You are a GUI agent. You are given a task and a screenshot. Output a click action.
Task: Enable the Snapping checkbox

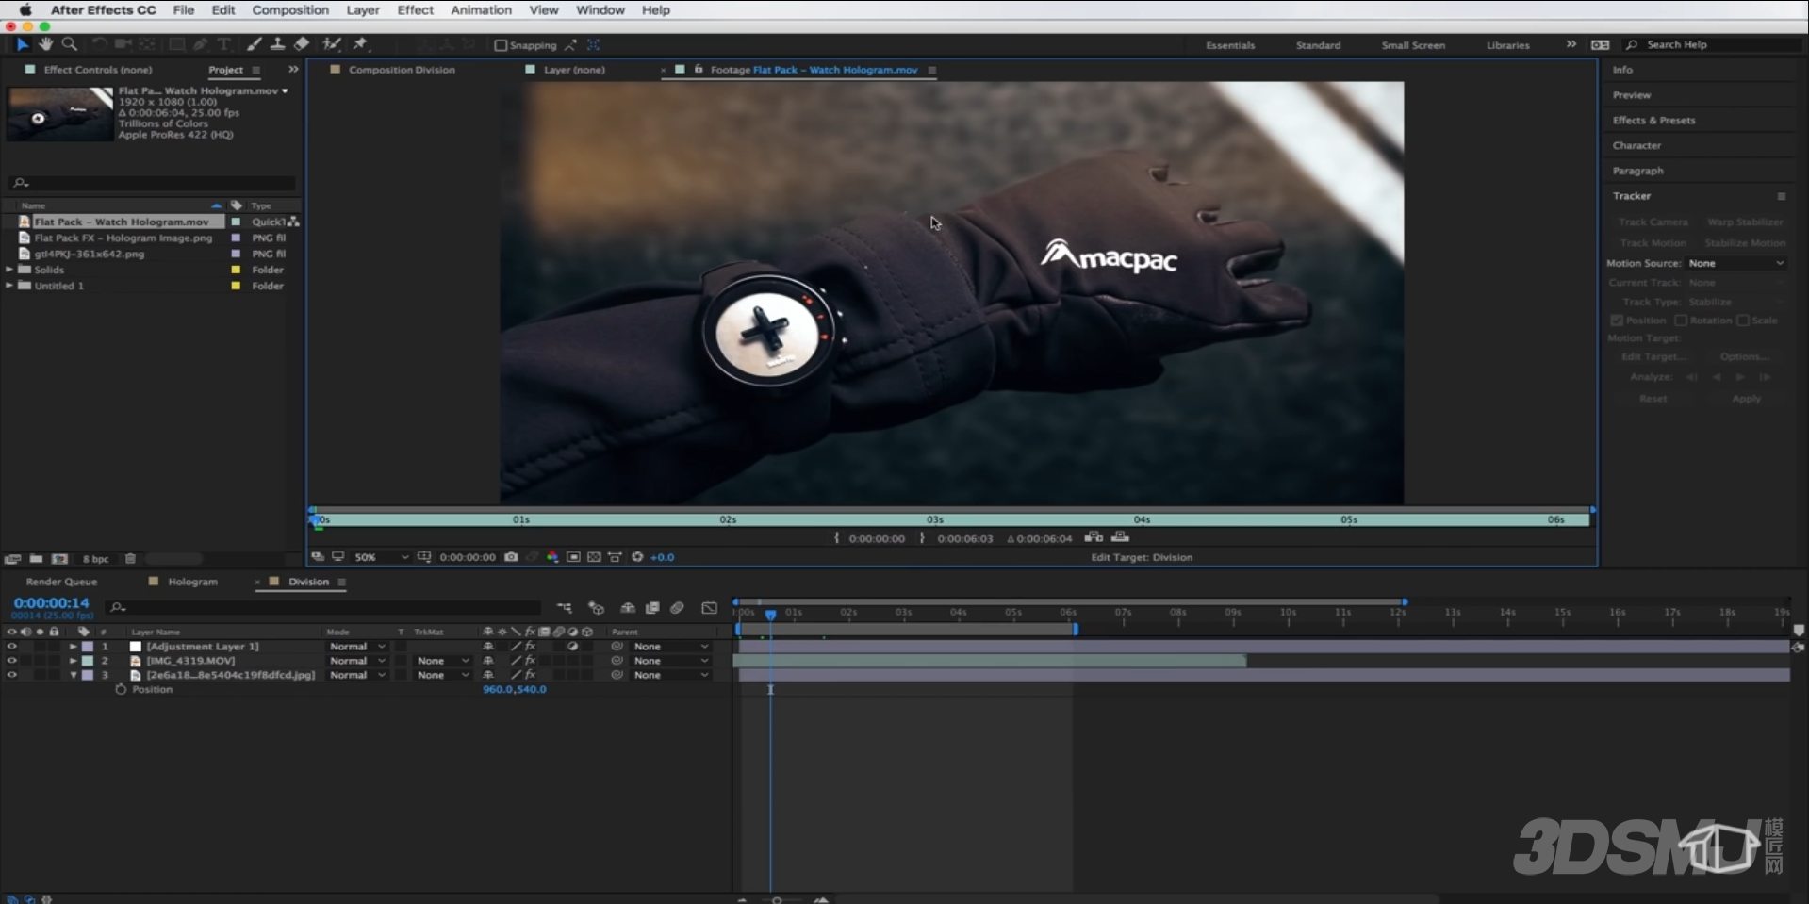(501, 45)
